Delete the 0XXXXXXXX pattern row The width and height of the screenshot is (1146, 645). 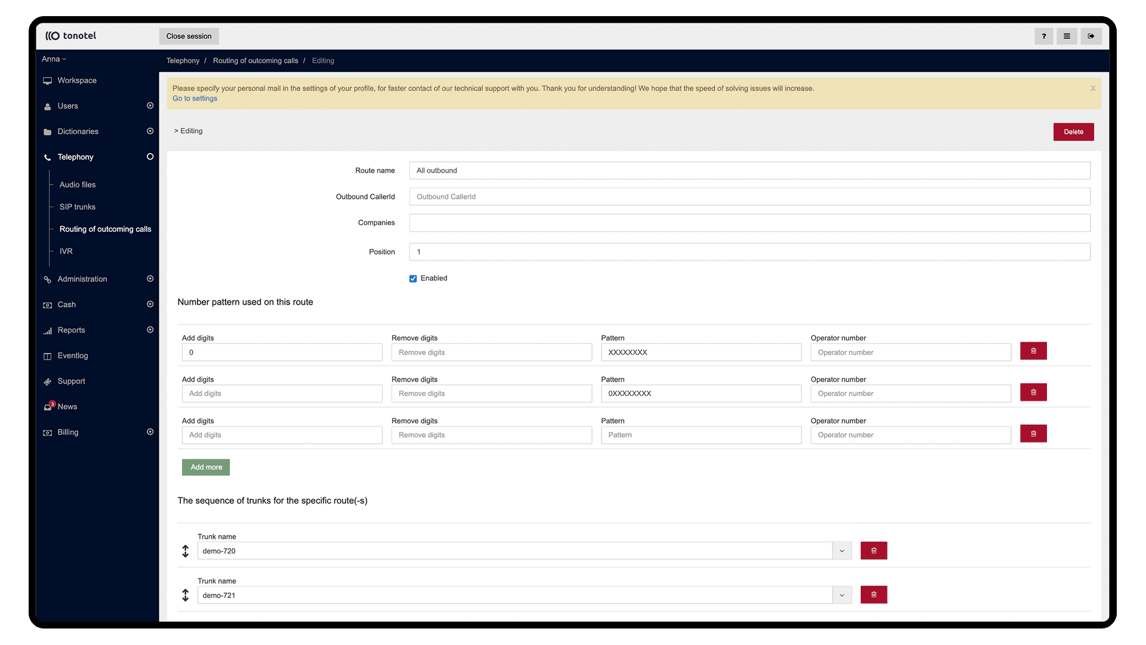click(x=1033, y=392)
